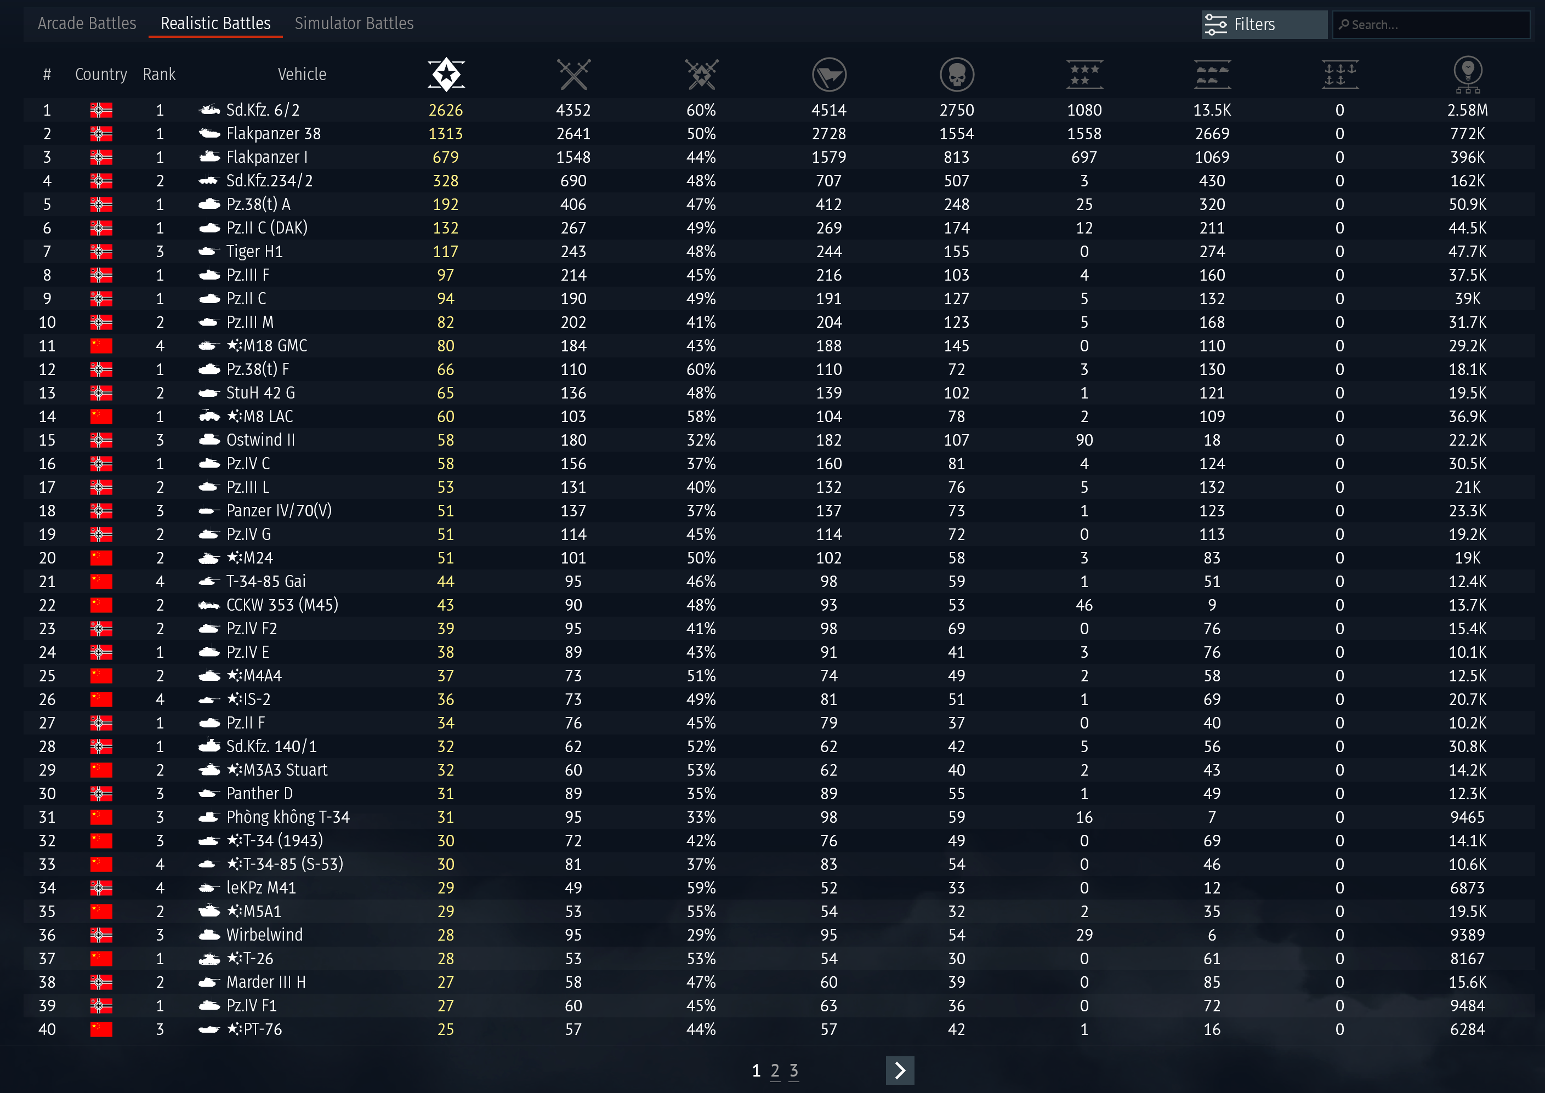Select the M5A1 vehicle name

coord(254,911)
